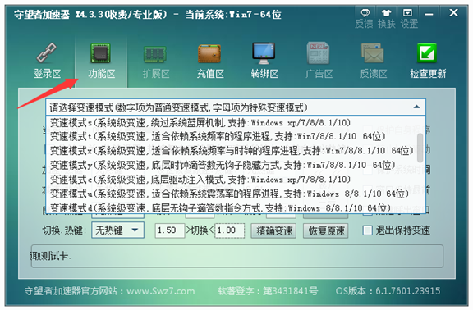Click the 1.50 speed input field
The height and width of the screenshot is (310, 473).
(x=169, y=230)
